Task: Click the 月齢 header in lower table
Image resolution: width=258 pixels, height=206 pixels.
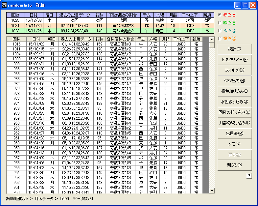Action: click(x=166, y=39)
